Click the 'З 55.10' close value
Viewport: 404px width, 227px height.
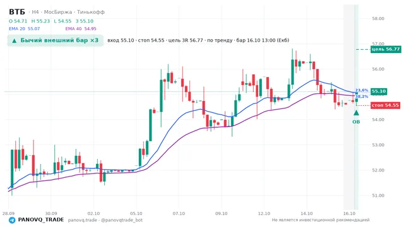click(x=85, y=21)
